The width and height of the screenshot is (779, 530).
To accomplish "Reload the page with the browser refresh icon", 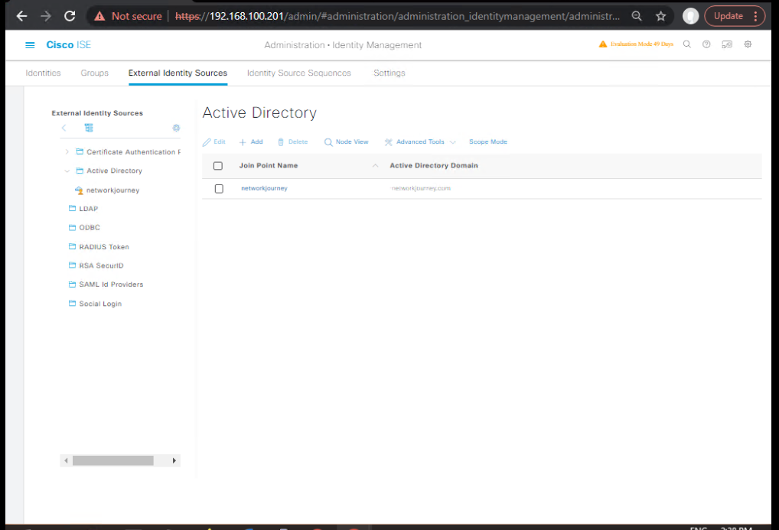I will tap(70, 16).
